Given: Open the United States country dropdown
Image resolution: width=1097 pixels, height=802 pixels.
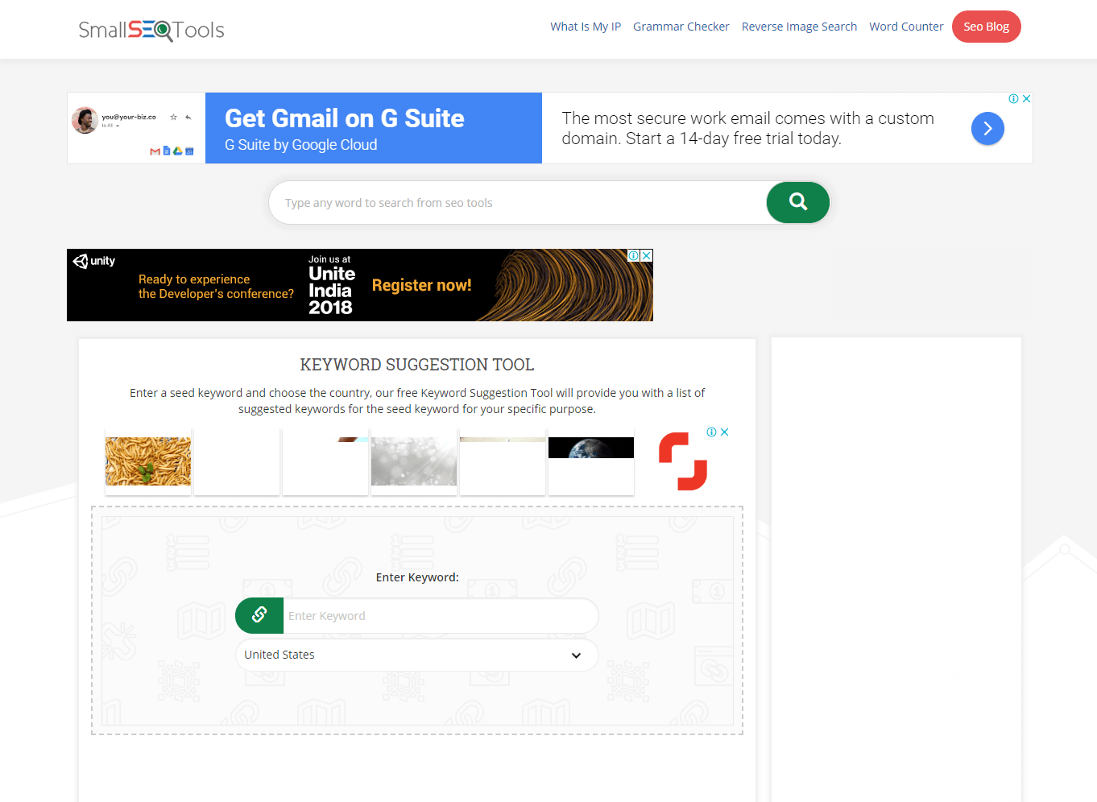Looking at the screenshot, I should point(417,655).
